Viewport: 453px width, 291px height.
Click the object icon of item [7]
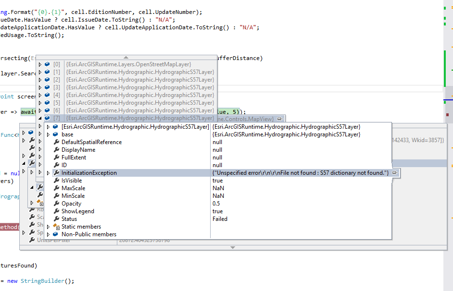coord(48,118)
